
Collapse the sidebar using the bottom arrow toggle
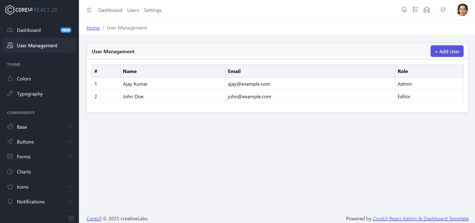click(x=71, y=218)
